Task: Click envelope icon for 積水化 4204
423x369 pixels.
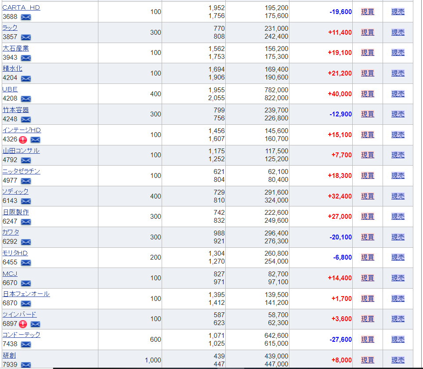Action: [26, 79]
